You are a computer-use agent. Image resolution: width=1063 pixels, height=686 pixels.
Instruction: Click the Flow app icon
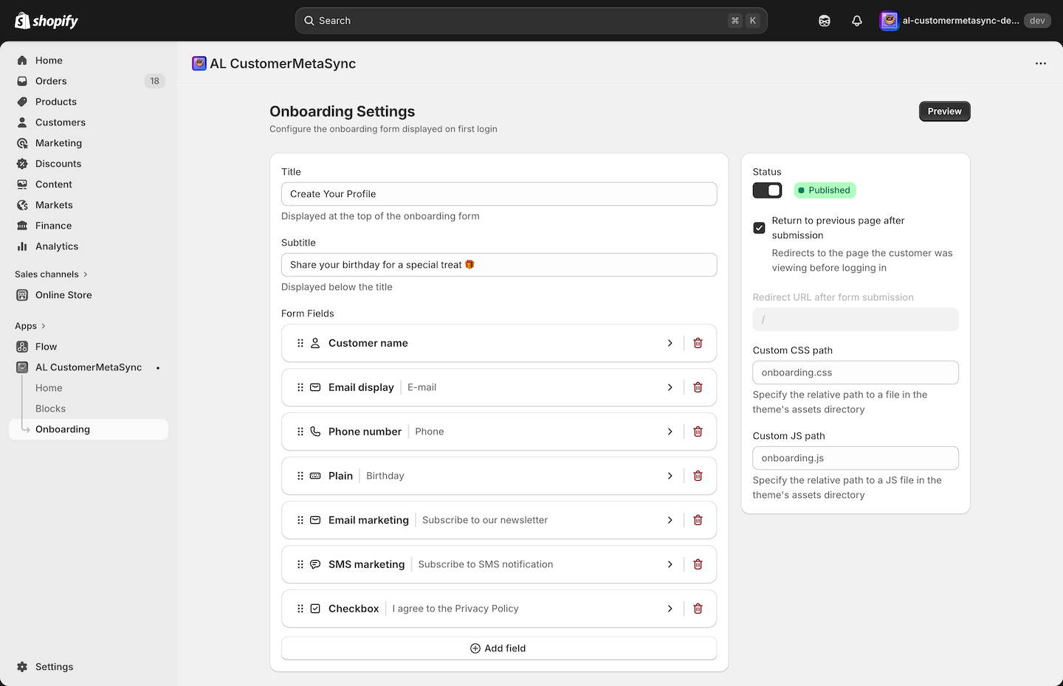[x=22, y=347]
